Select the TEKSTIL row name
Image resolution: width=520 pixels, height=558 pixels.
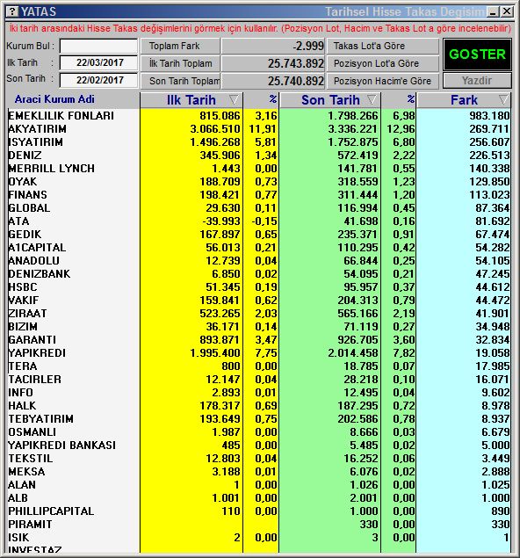point(31,458)
